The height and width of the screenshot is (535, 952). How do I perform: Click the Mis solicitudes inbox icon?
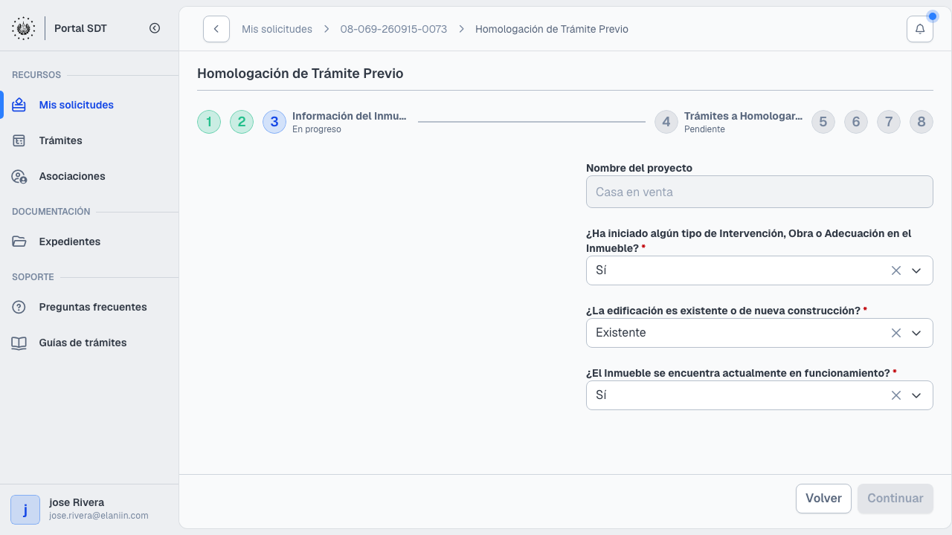click(x=19, y=105)
